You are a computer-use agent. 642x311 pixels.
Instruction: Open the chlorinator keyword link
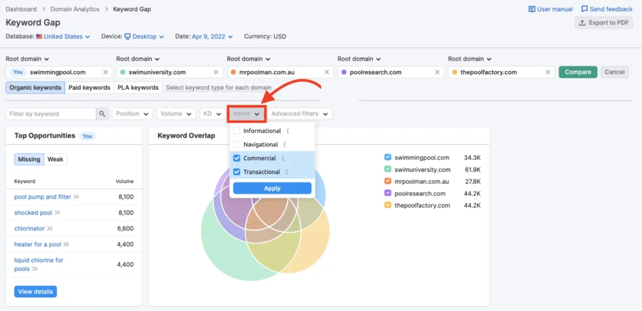(29, 228)
